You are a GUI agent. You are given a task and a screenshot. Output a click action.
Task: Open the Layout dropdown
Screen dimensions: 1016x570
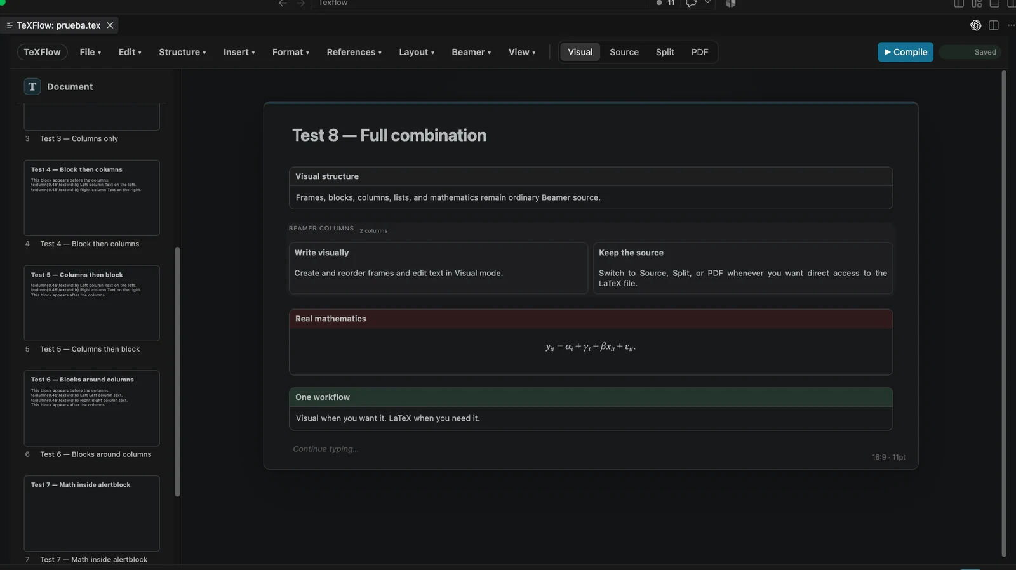417,52
